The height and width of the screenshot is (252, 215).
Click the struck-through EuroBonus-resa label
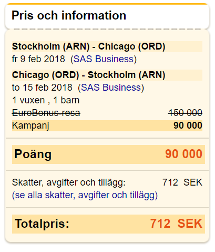pyautogui.click(x=46, y=113)
